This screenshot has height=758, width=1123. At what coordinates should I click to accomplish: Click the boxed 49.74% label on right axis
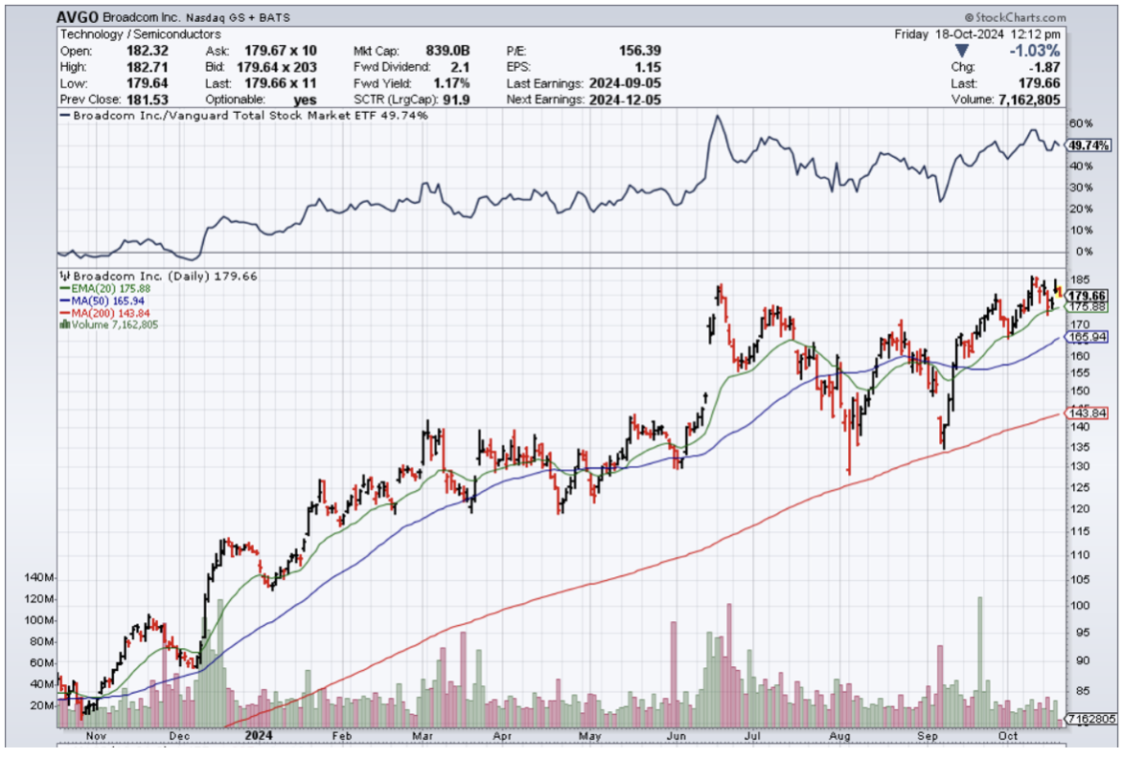click(x=1088, y=145)
